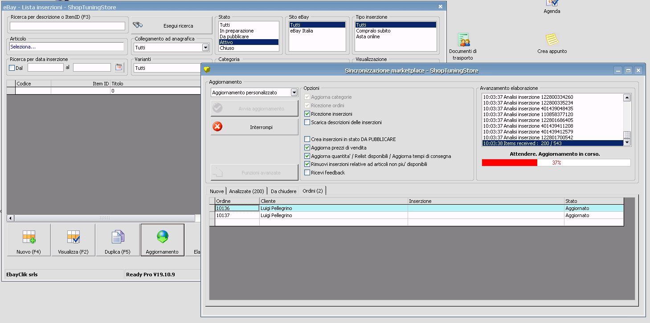Select 'Tutti' in the Tipo inserzione list
Screen dimensions: 650x323
[x=396, y=25]
